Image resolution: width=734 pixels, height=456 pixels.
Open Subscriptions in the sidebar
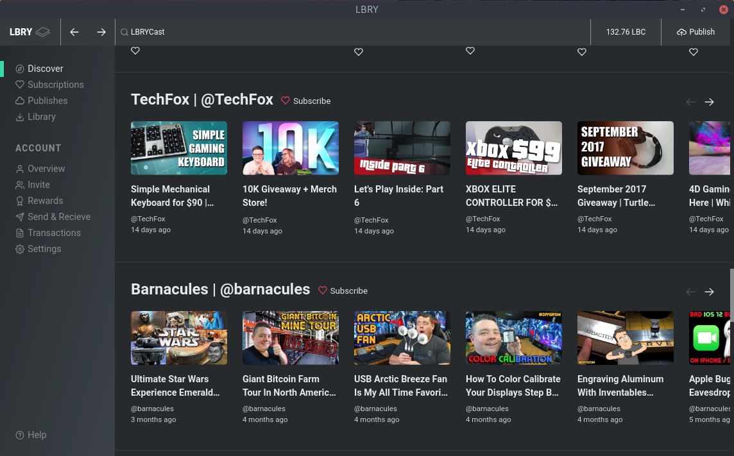click(x=55, y=85)
